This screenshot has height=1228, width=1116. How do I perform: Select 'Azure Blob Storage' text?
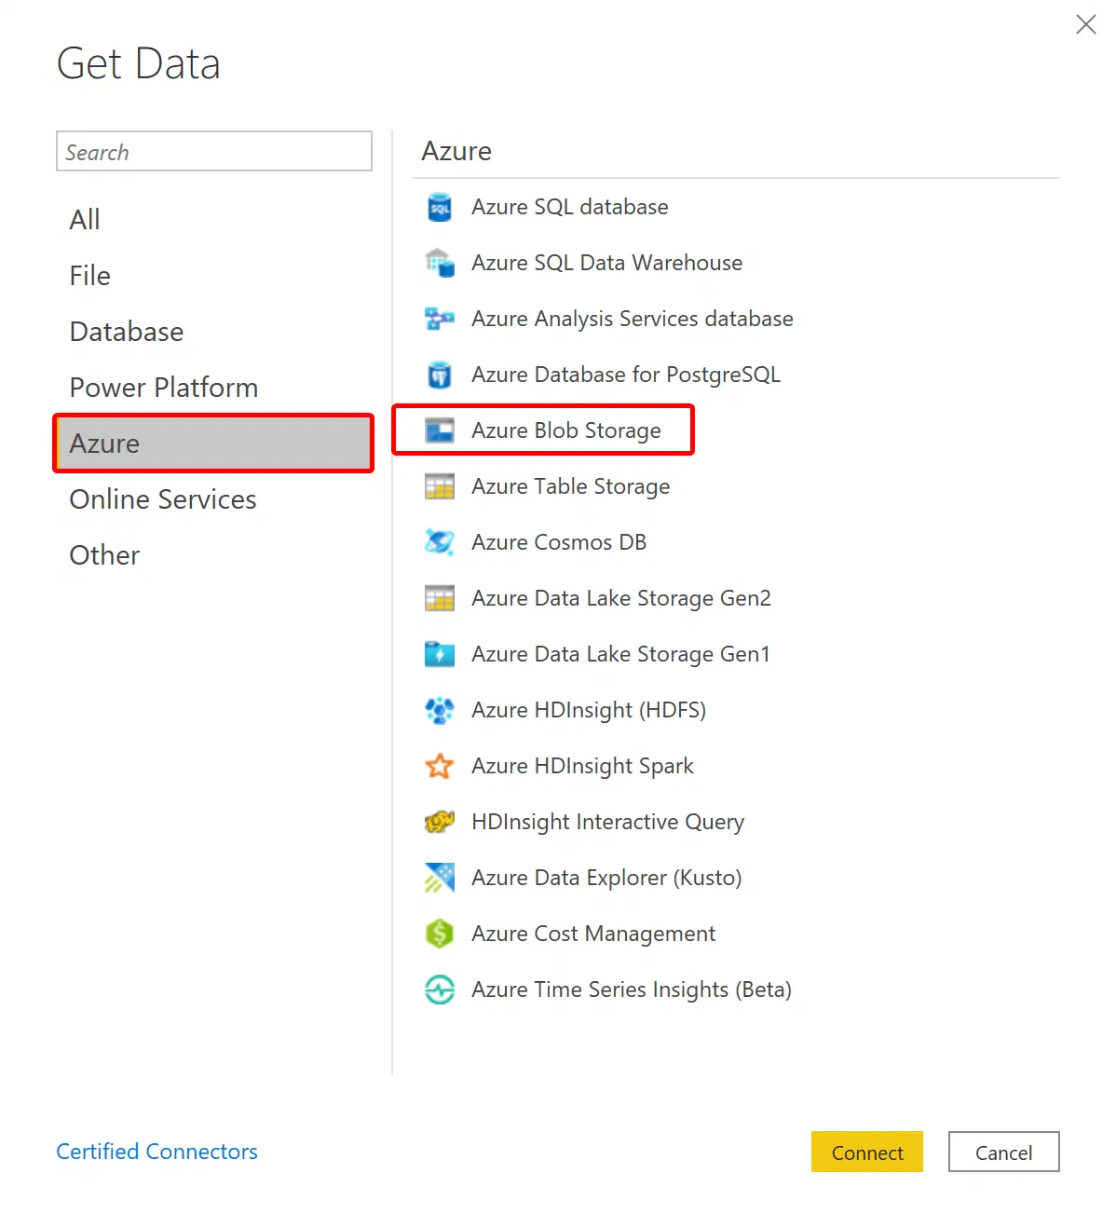point(566,430)
